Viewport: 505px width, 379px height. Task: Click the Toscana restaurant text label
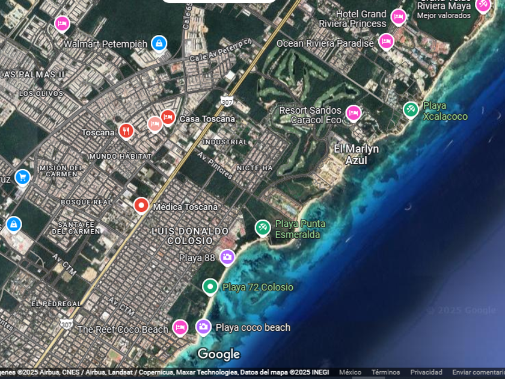[x=98, y=132]
